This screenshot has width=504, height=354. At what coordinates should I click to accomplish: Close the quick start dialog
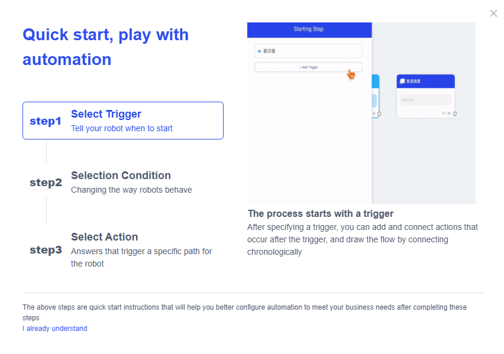[x=493, y=13]
